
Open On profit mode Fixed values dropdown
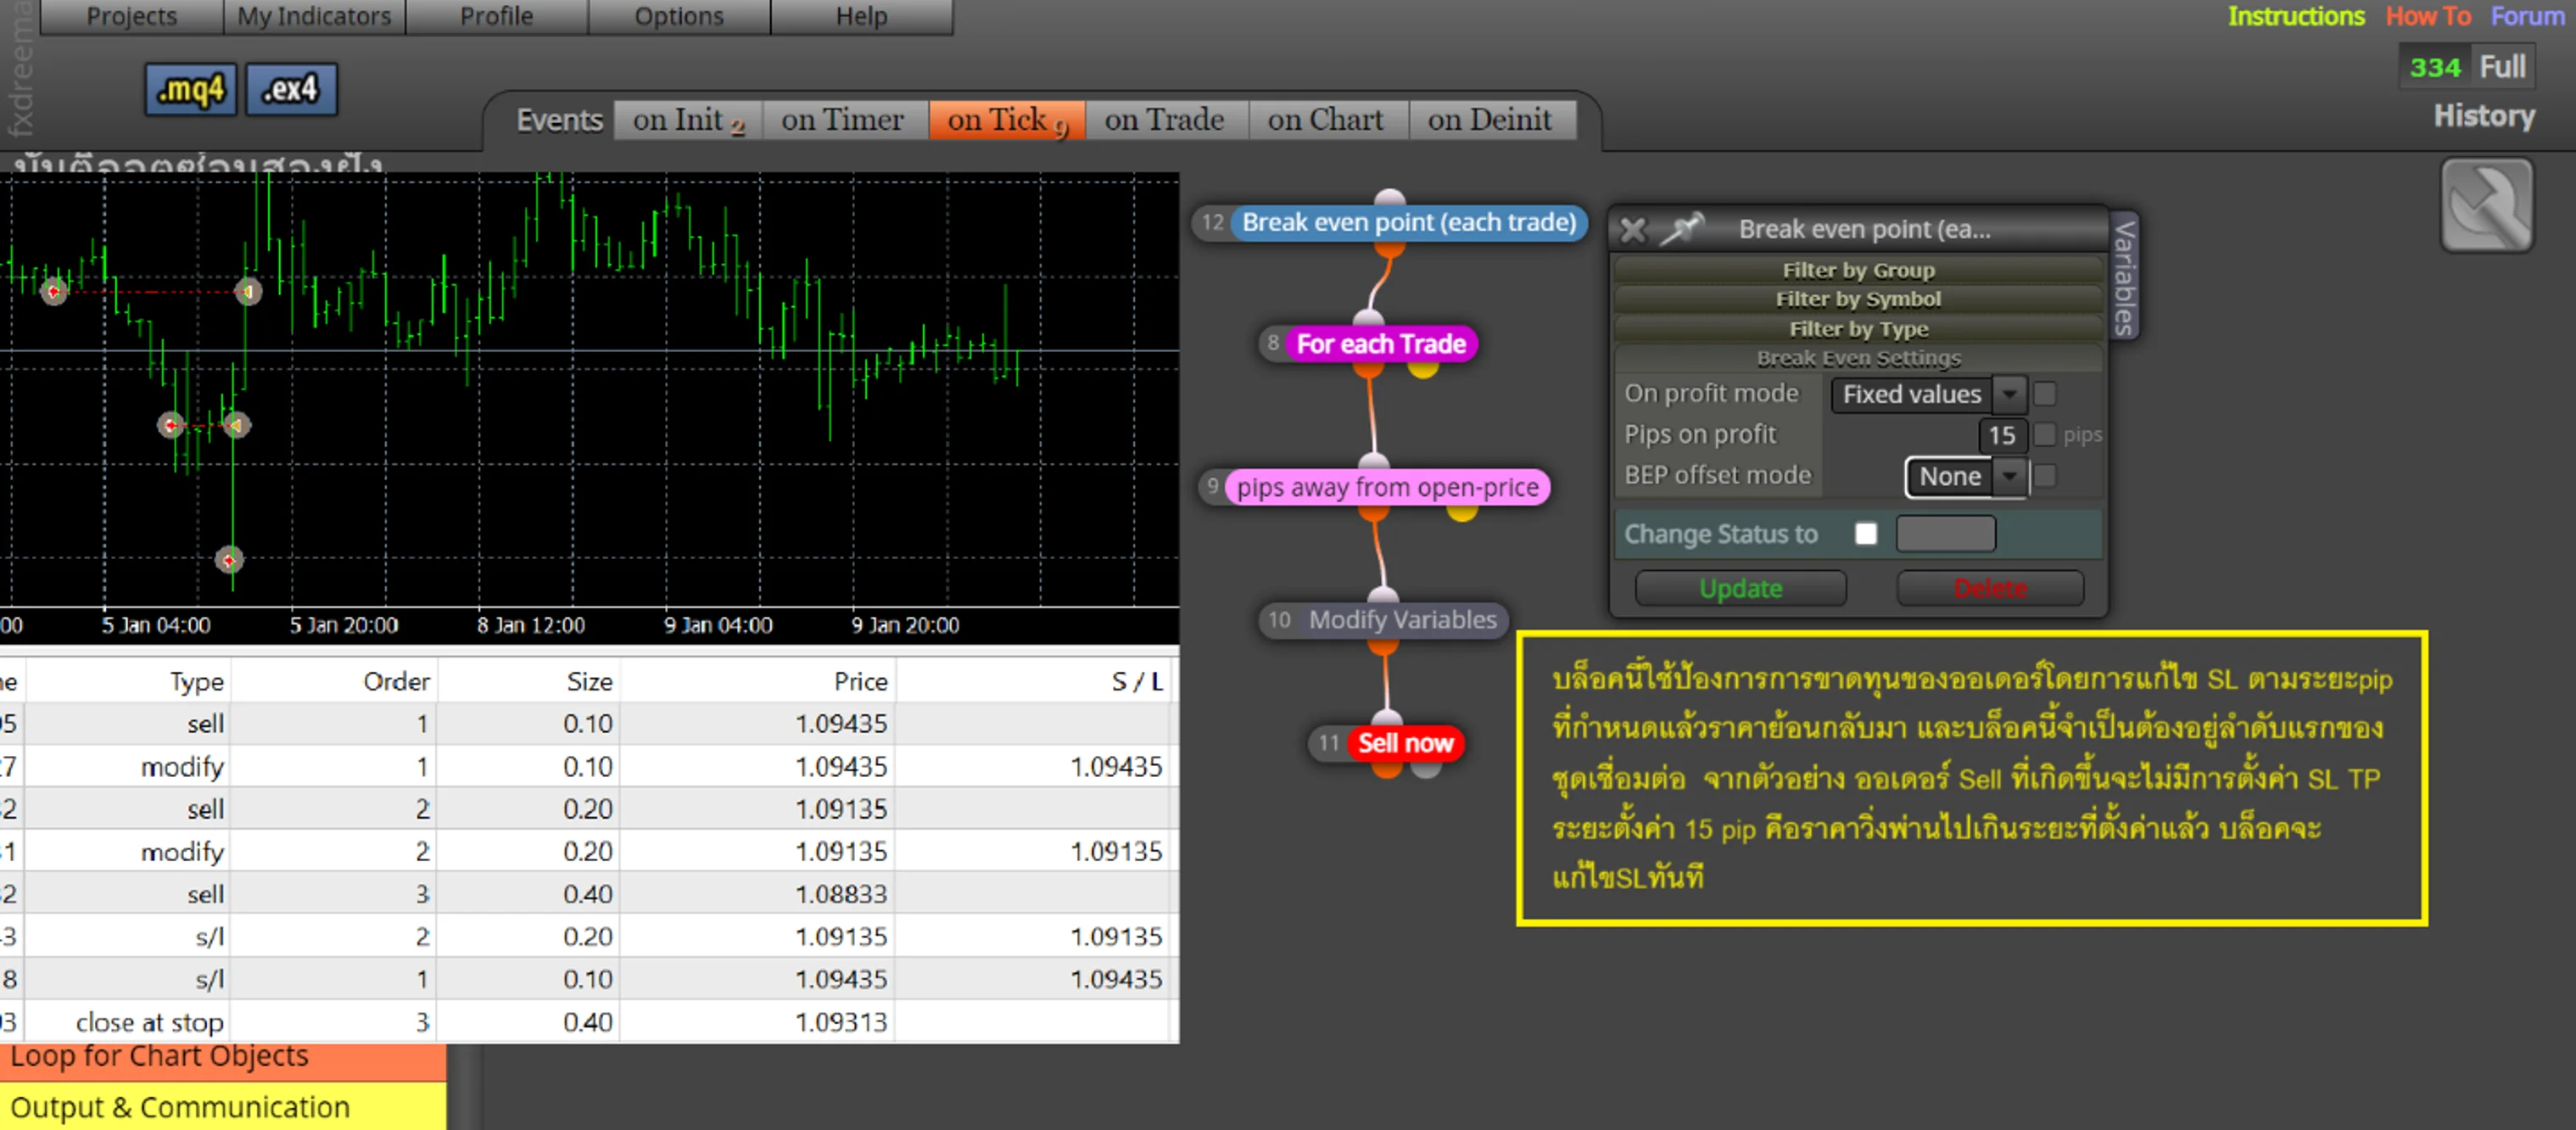tap(1928, 394)
